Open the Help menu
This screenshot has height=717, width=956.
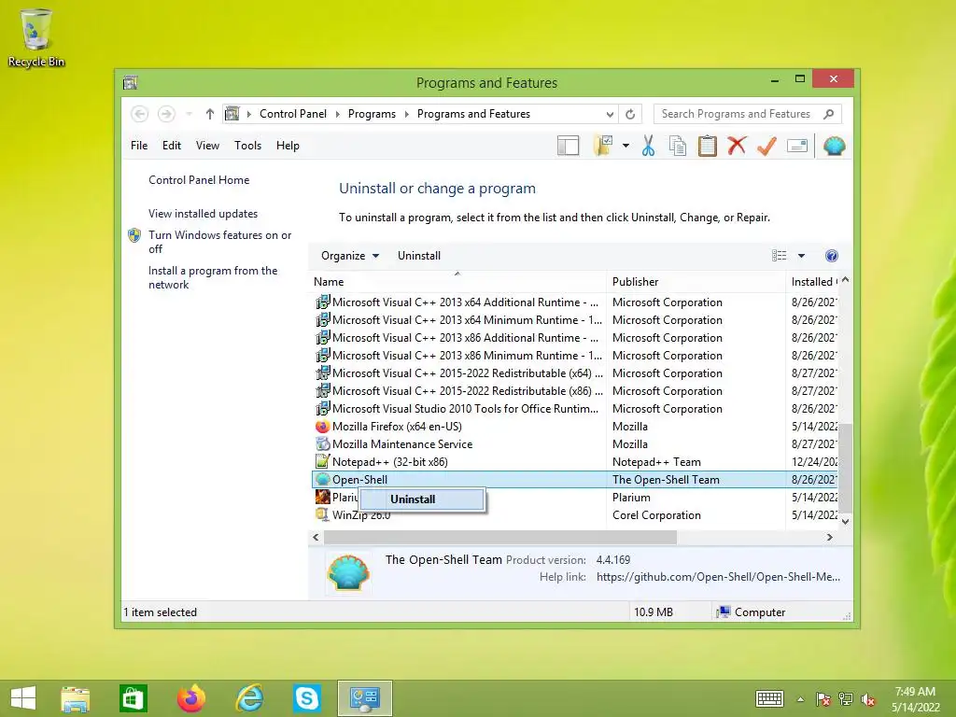[288, 146]
